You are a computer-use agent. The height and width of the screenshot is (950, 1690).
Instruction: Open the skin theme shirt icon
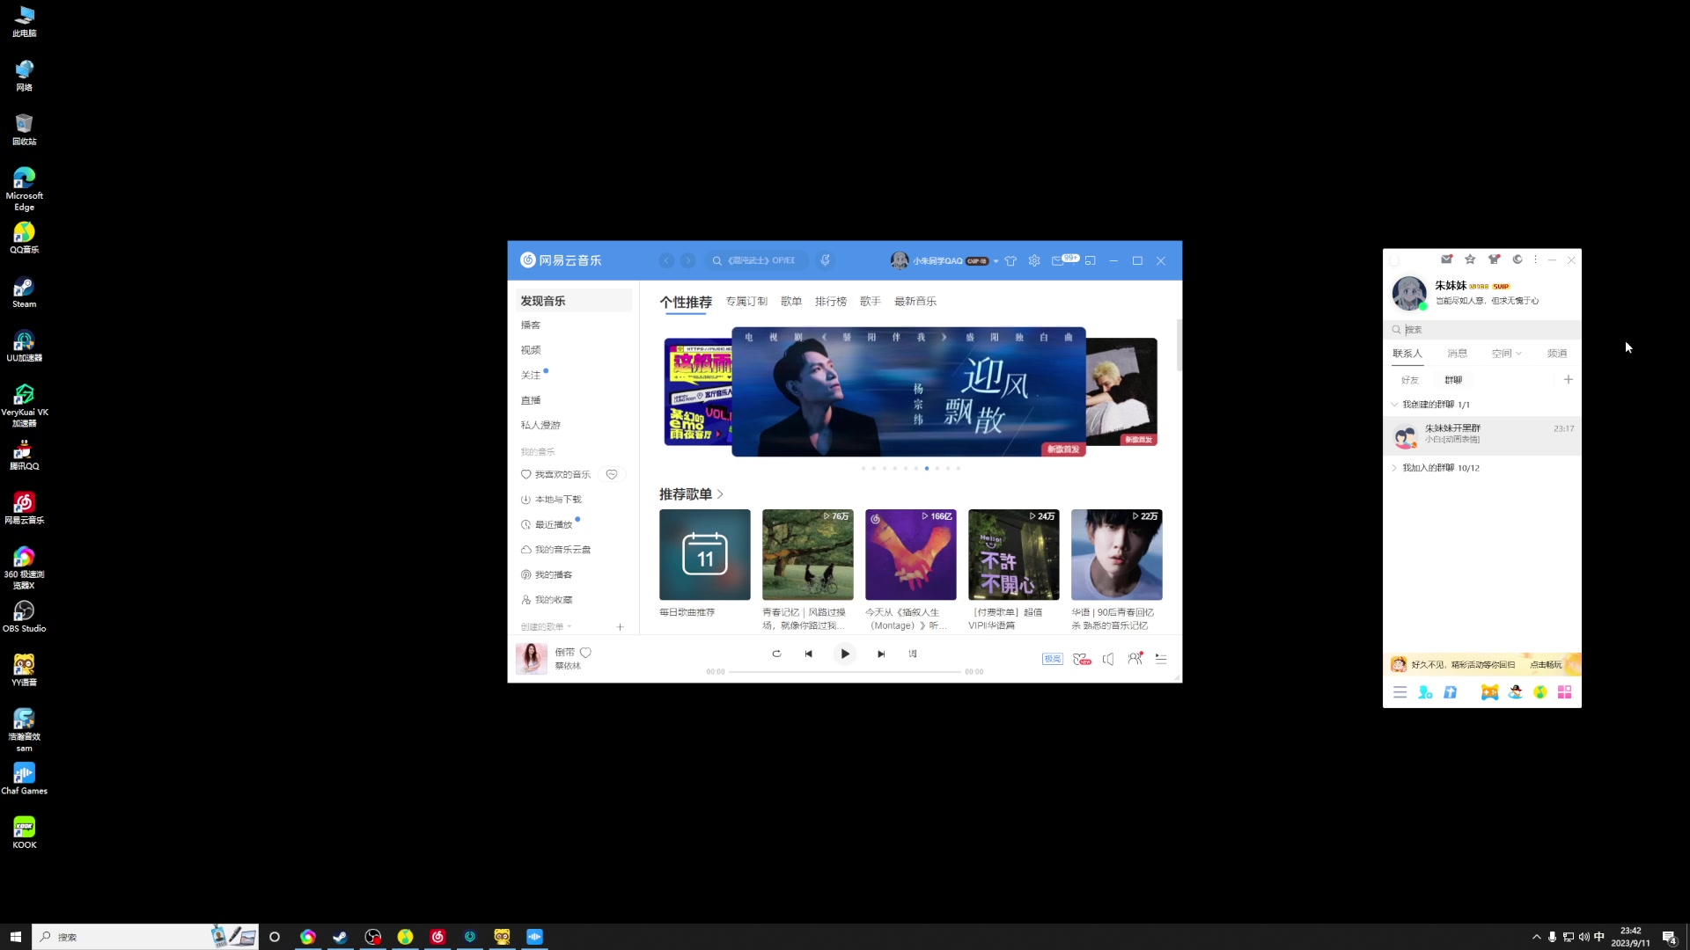click(x=1010, y=260)
